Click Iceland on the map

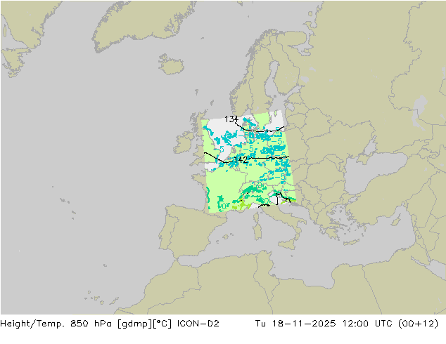[171, 65]
